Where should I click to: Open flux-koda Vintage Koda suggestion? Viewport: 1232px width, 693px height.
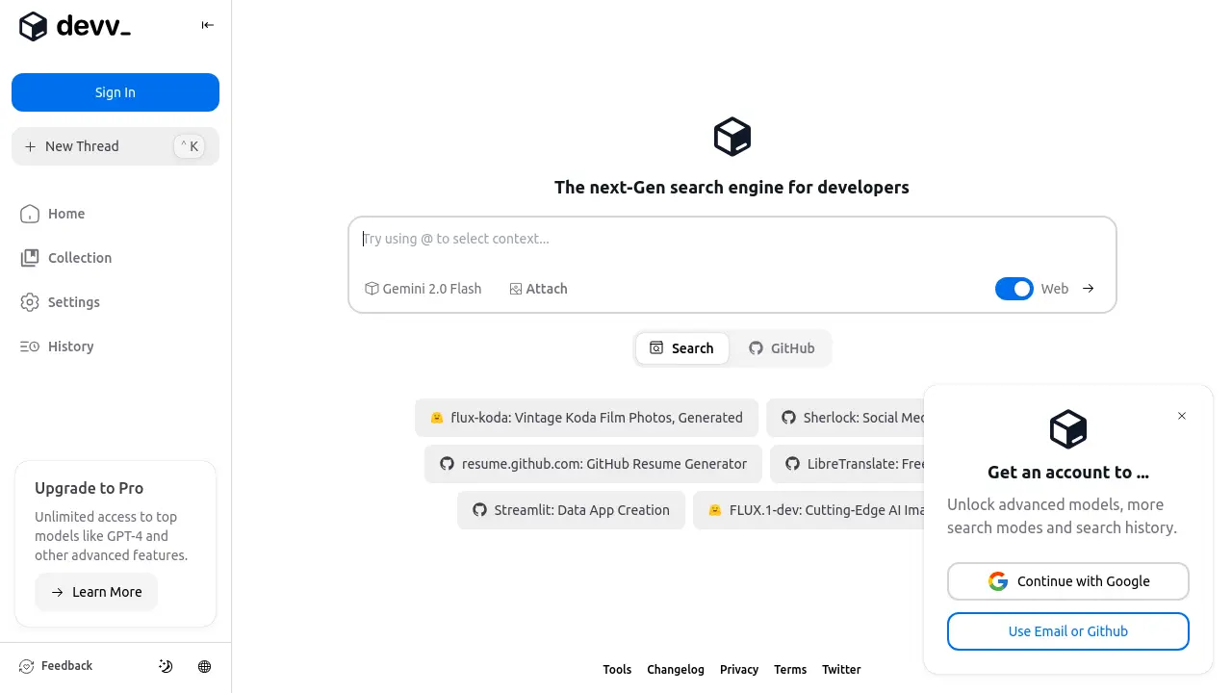[586, 418]
